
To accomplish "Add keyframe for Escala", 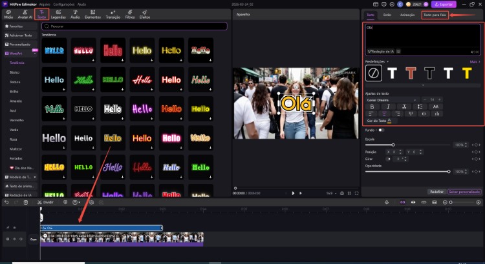I will pos(476,145).
